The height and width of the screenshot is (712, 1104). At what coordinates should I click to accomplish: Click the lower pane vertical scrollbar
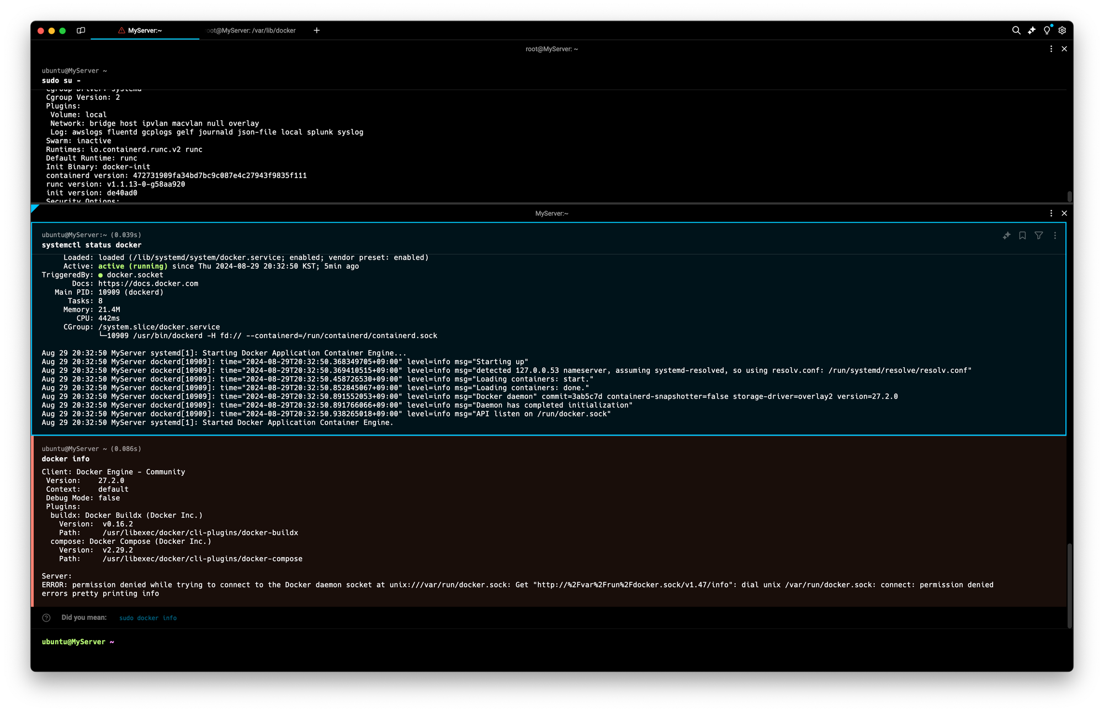[1069, 585]
